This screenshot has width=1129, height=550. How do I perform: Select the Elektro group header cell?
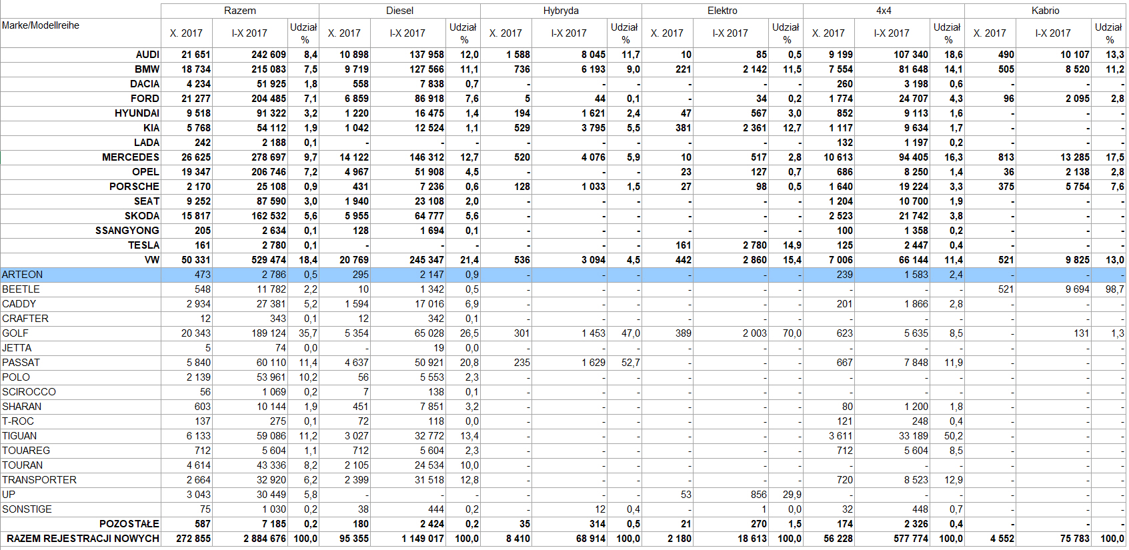tap(722, 11)
